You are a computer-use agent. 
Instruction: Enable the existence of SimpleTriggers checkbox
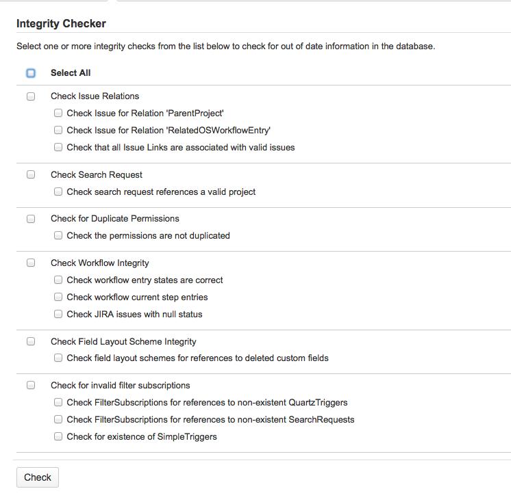[59, 436]
